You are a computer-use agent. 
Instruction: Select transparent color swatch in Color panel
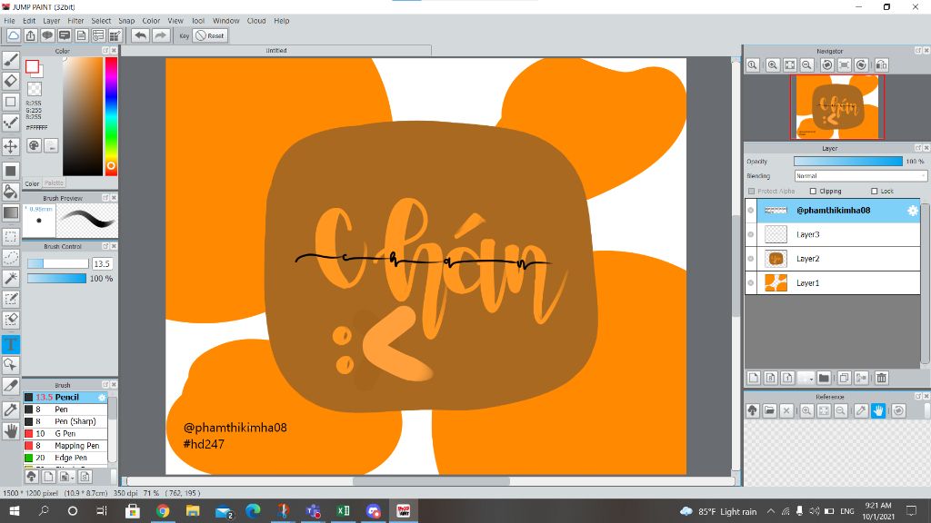point(35,89)
